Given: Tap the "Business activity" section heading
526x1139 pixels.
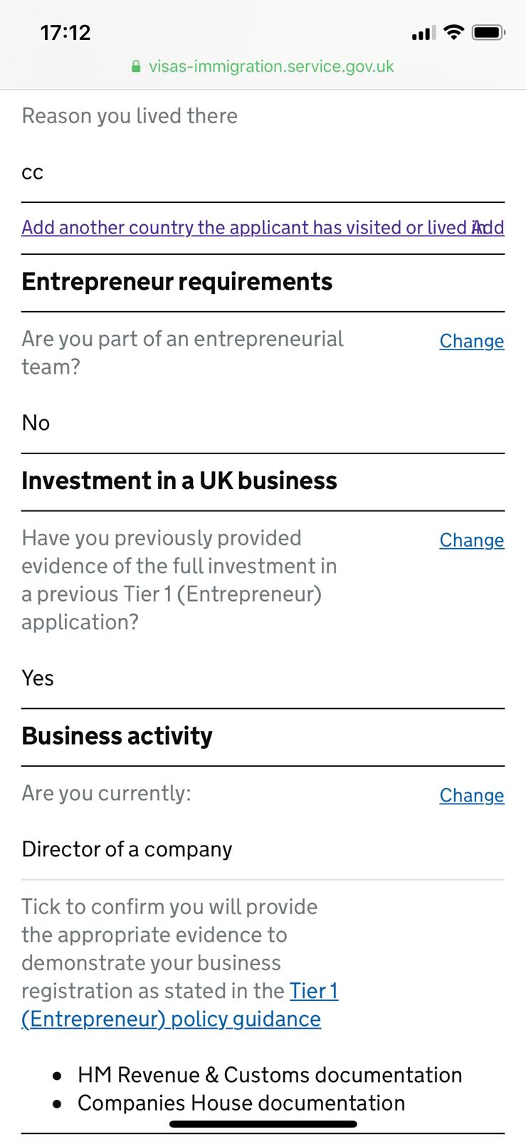Looking at the screenshot, I should point(117,736).
